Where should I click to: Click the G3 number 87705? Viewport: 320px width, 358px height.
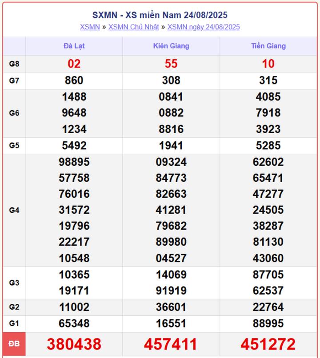point(268,275)
